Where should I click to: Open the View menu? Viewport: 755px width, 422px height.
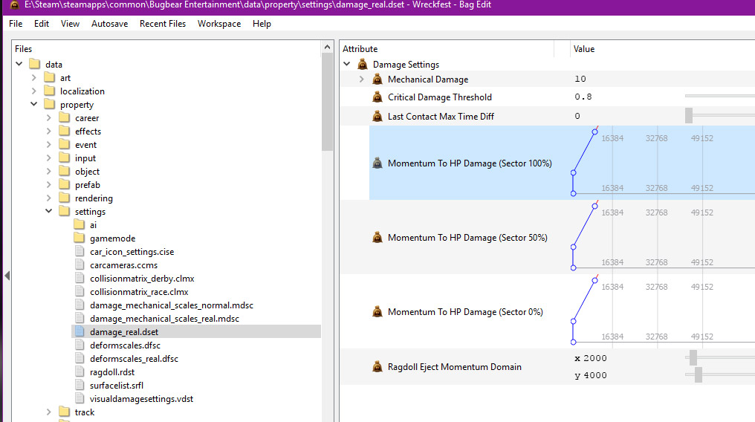coord(70,24)
